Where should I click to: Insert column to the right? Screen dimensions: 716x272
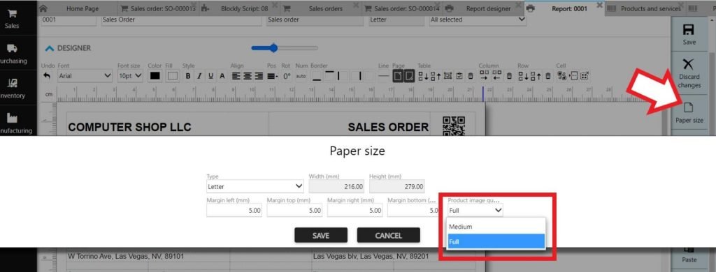pos(484,76)
